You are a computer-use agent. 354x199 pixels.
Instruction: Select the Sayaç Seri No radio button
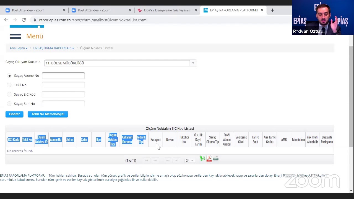pos(9,104)
